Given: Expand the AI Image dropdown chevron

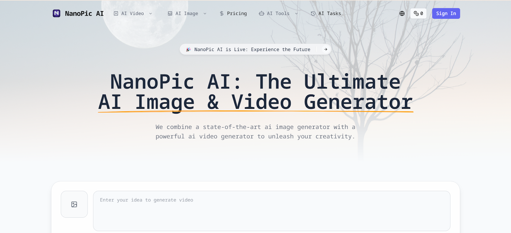Looking at the screenshot, I should coord(205,14).
